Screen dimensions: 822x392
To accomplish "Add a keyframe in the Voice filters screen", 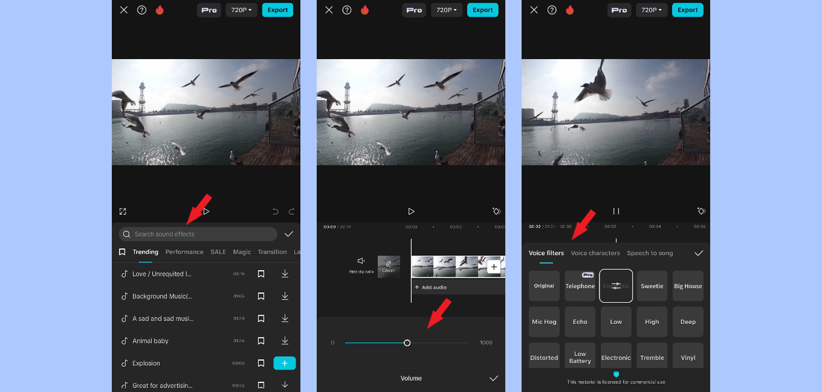I will click(701, 211).
